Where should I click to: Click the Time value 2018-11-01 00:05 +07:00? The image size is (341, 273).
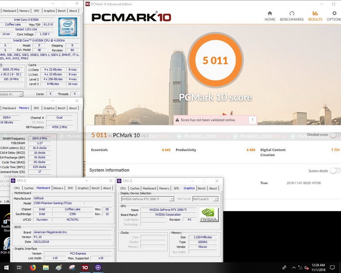[303, 183]
